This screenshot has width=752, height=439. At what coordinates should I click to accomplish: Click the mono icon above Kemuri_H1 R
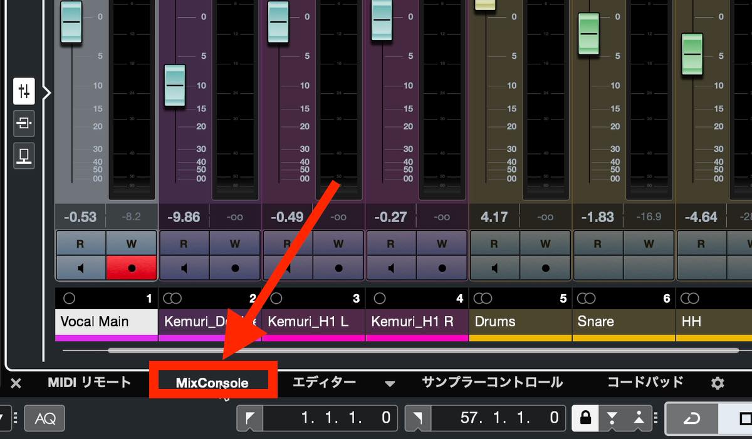(379, 299)
